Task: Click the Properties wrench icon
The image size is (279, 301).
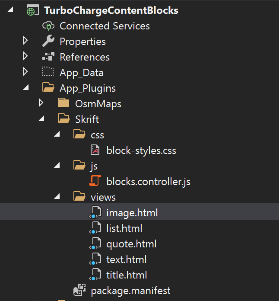Action: point(48,41)
